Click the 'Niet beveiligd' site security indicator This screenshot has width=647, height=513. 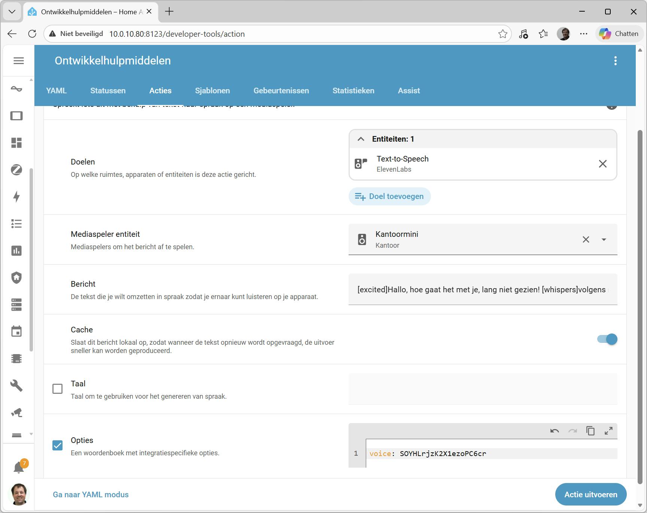pos(76,34)
